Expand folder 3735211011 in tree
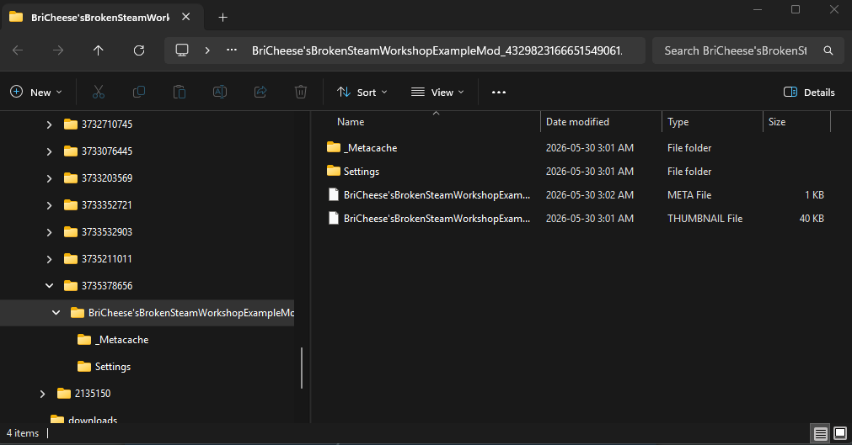Image resolution: width=852 pixels, height=445 pixels. click(x=49, y=259)
